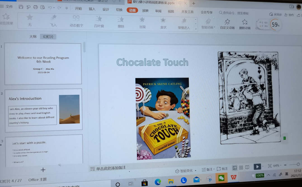The width and height of the screenshot is (302, 187).
Task: Expand the slideshow play options arrow
Action: [x=263, y=166]
